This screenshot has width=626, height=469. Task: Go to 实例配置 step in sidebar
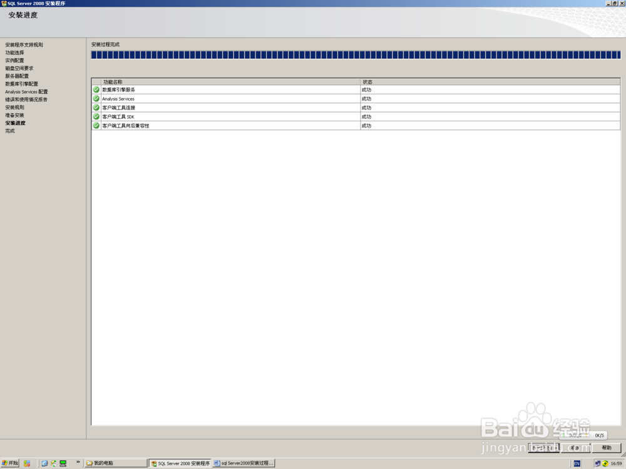coord(14,60)
